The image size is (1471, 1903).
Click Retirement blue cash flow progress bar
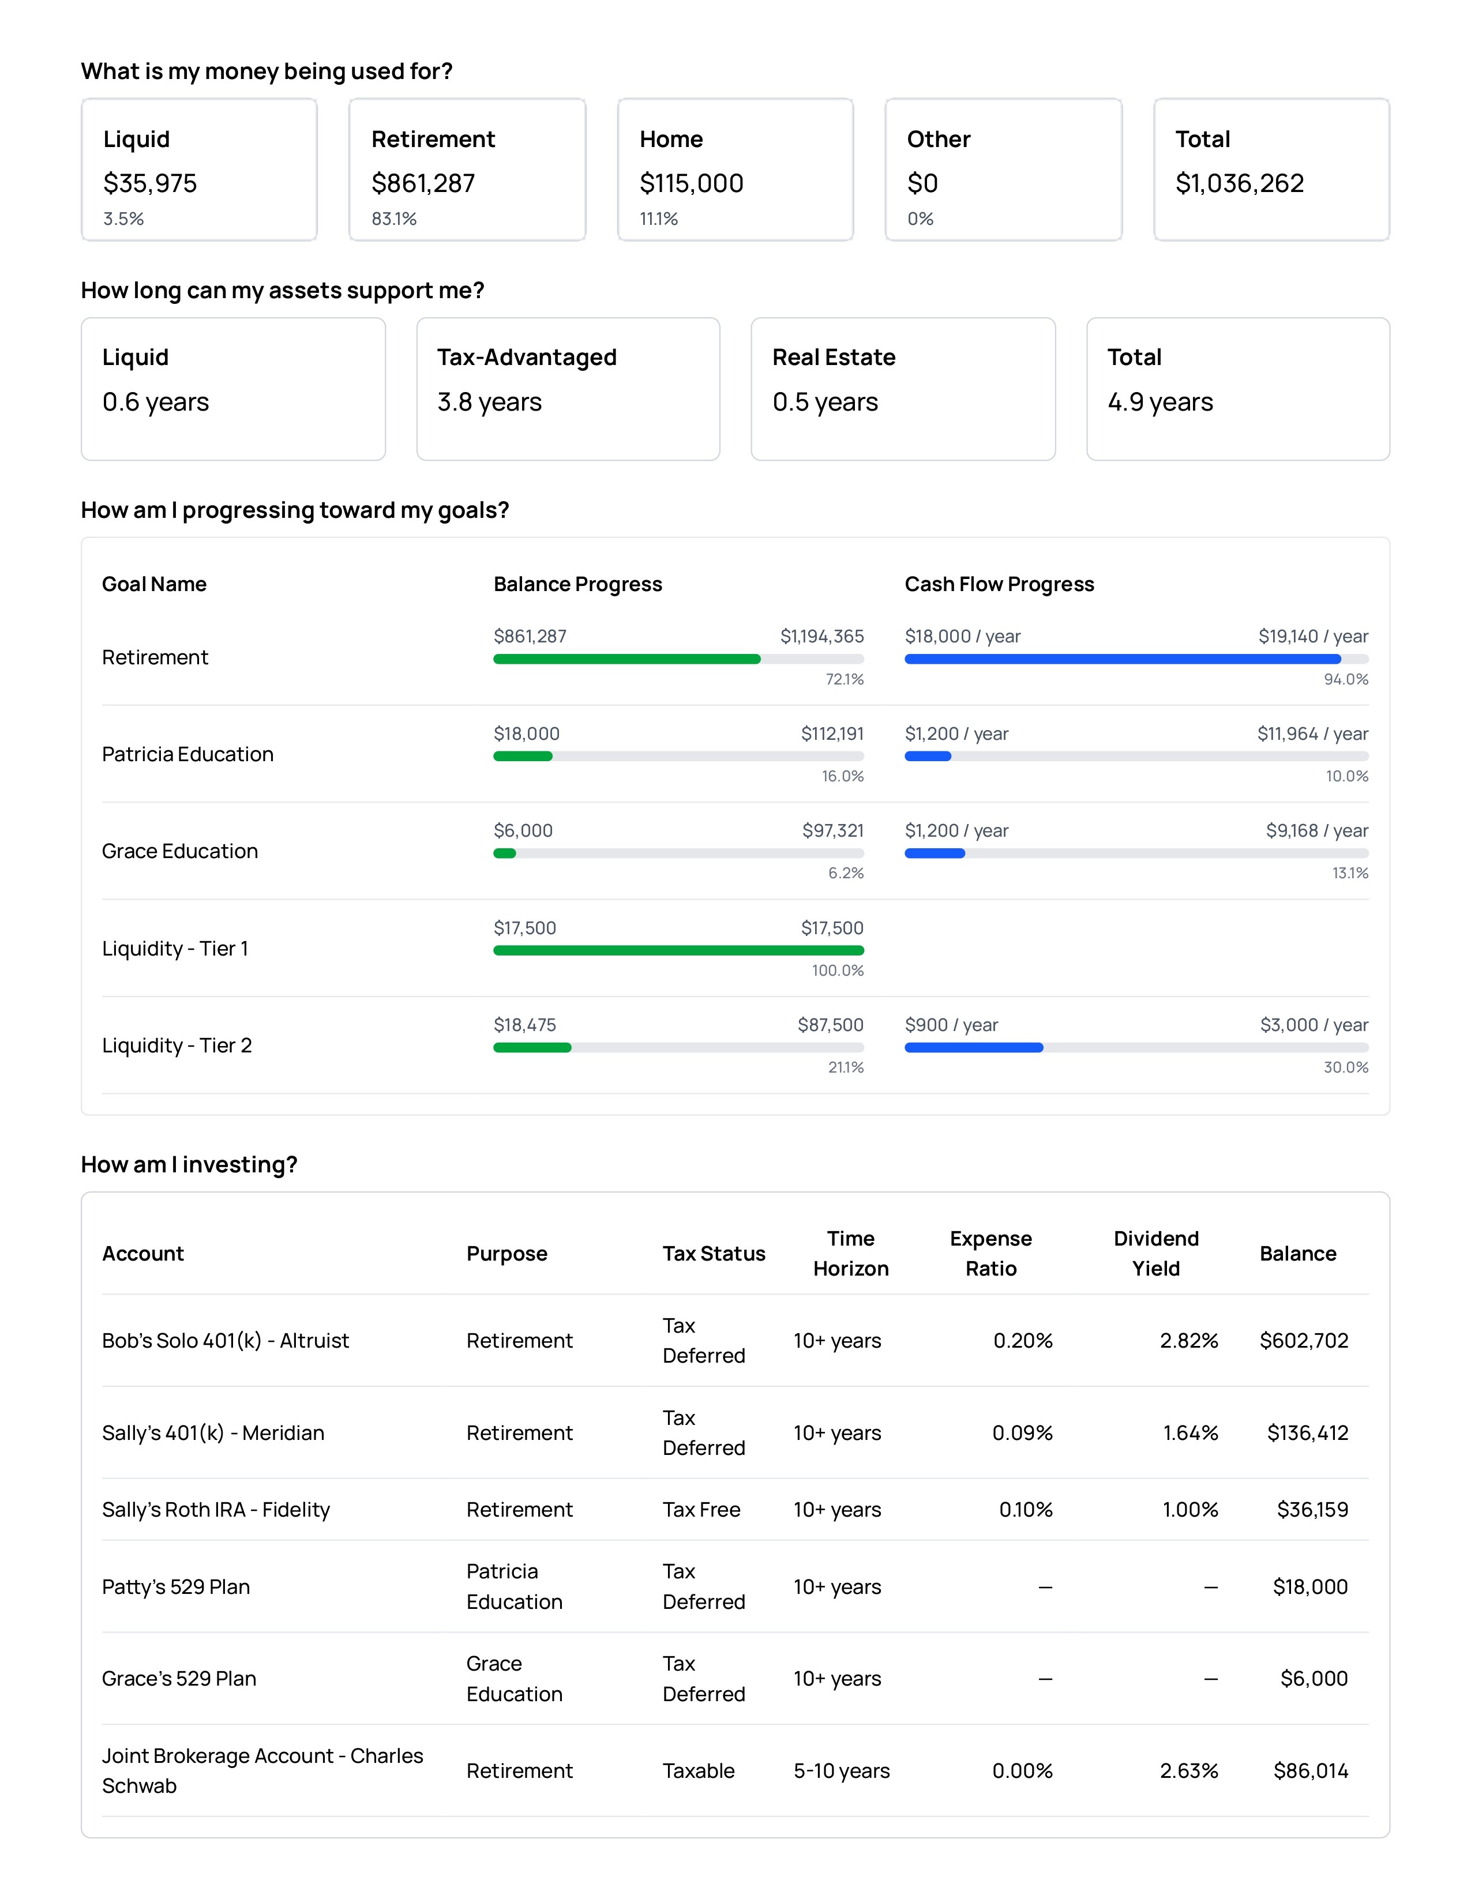[x=1123, y=660]
